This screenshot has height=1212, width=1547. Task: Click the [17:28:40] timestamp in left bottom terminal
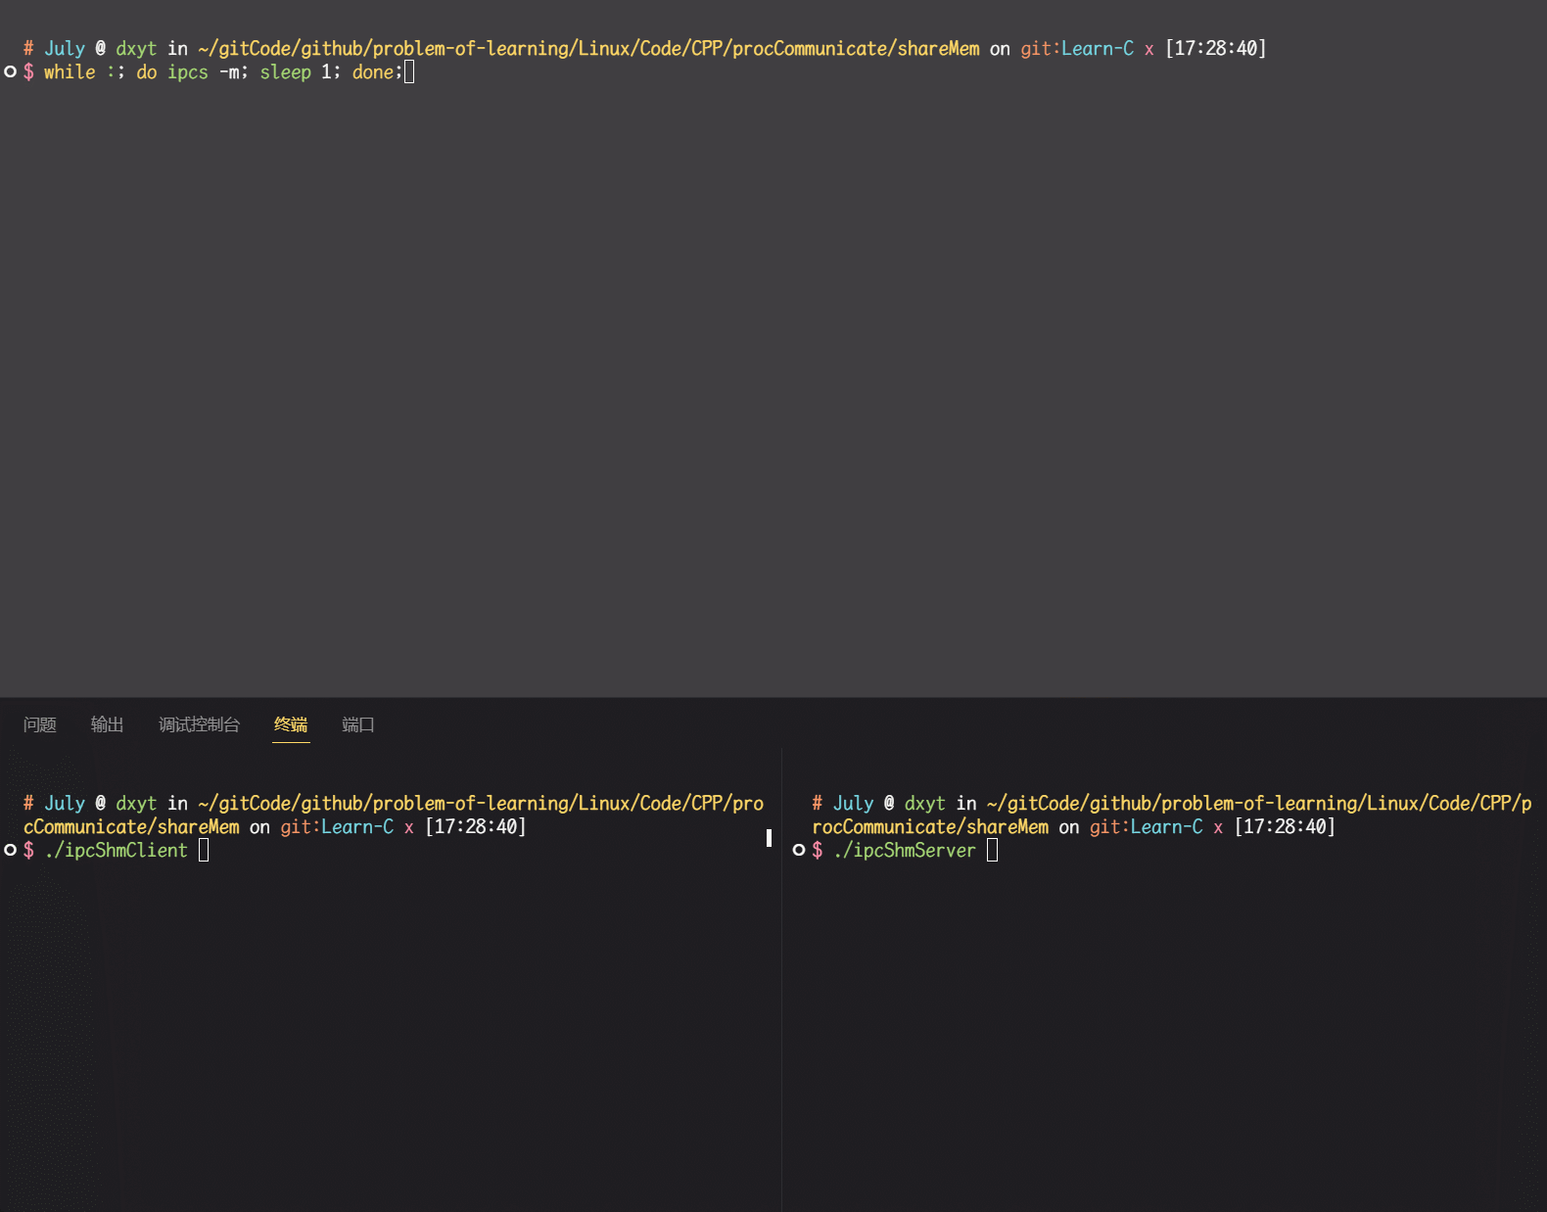click(x=475, y=827)
